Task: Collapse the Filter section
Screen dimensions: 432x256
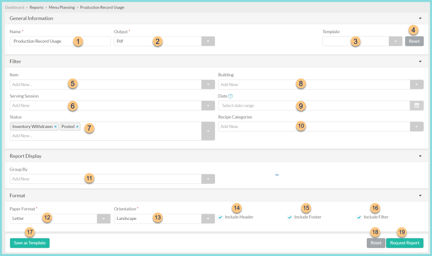Action: [420, 61]
